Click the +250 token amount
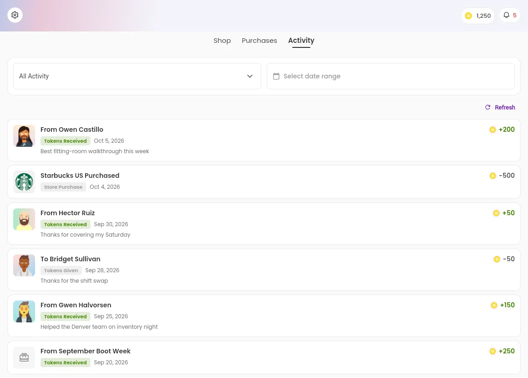This screenshot has height=378, width=528. [507, 351]
